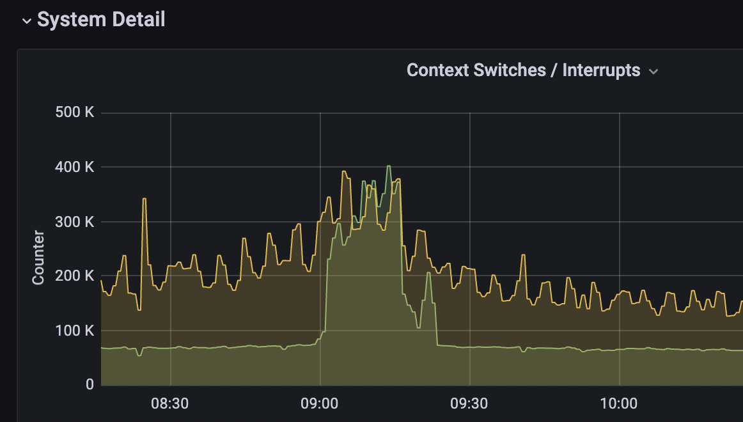Viewport: 743px width, 422px height.
Task: Click the chevron beside the Context Switches / Interrupts title
Action: (653, 72)
